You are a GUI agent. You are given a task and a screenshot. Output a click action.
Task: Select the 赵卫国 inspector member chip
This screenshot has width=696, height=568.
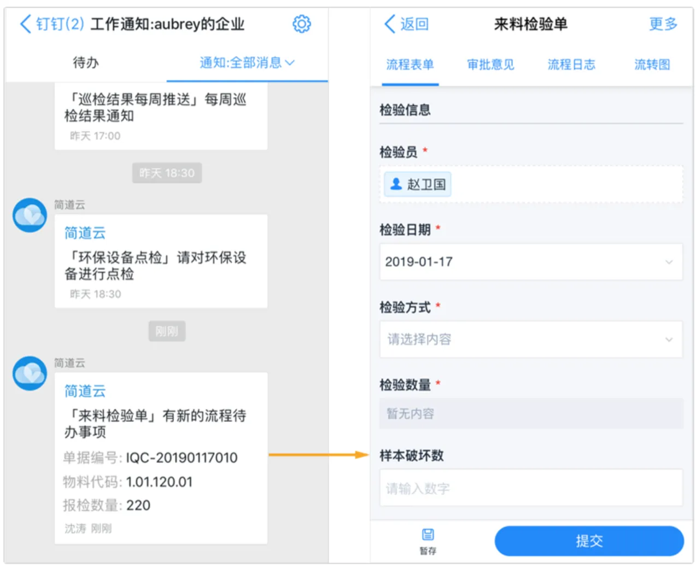click(418, 184)
